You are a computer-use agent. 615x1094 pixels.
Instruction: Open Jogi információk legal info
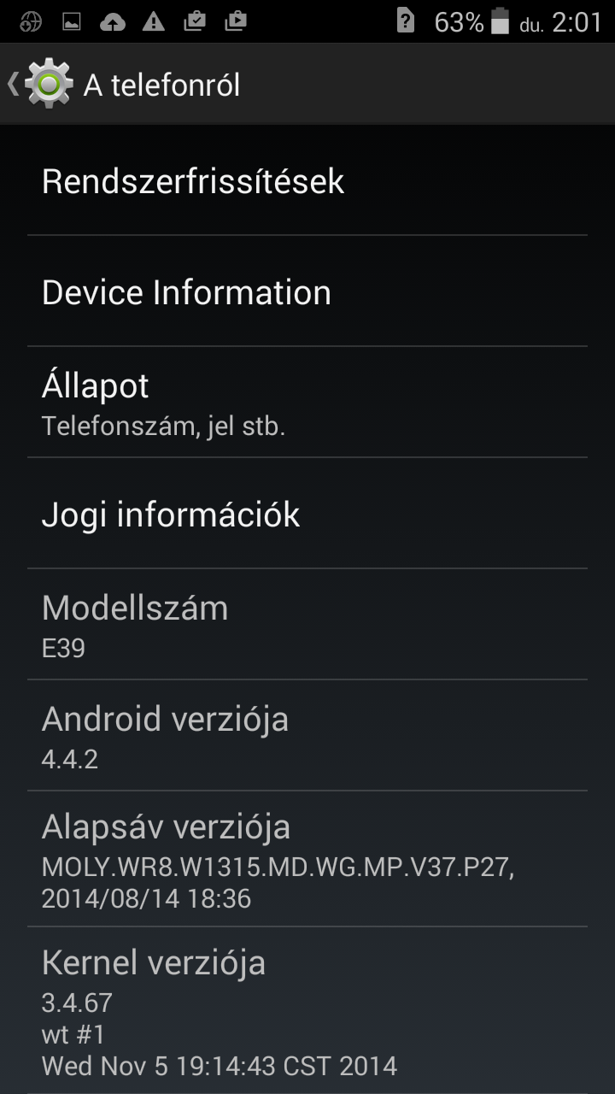(307, 514)
